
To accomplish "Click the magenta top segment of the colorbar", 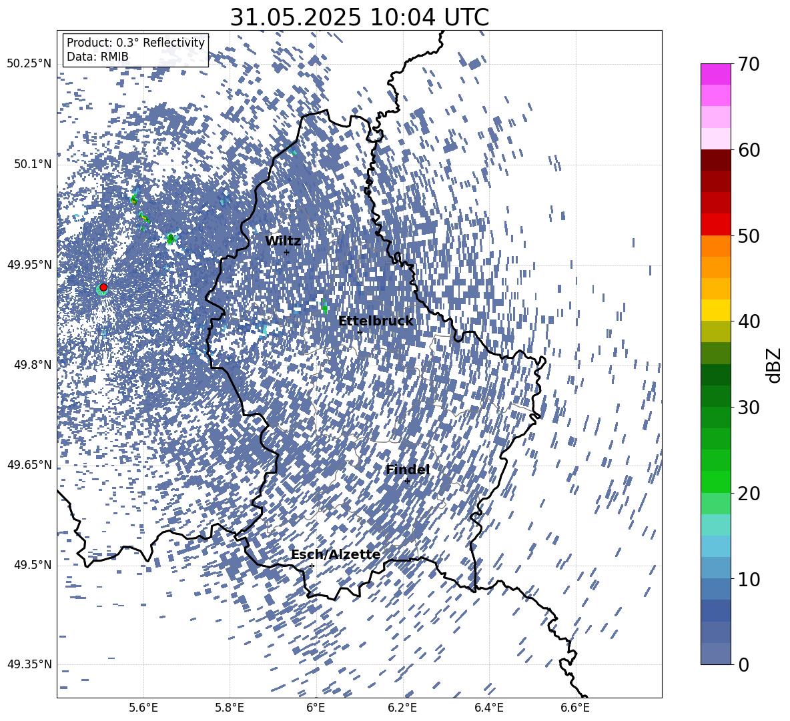I will 715,74.
